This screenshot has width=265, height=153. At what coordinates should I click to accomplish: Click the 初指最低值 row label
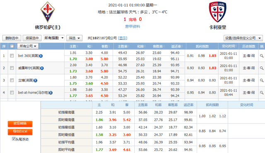[66, 127]
